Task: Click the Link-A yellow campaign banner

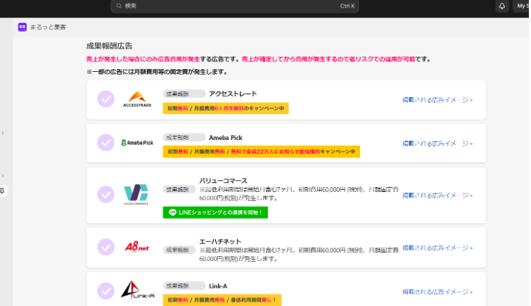Action: [x=222, y=300]
